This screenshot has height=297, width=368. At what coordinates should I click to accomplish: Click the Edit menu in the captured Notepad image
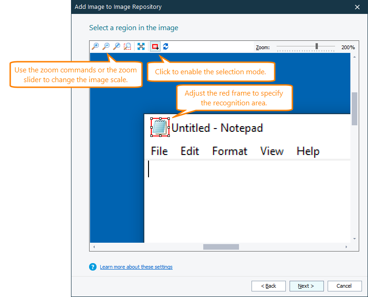[190, 151]
